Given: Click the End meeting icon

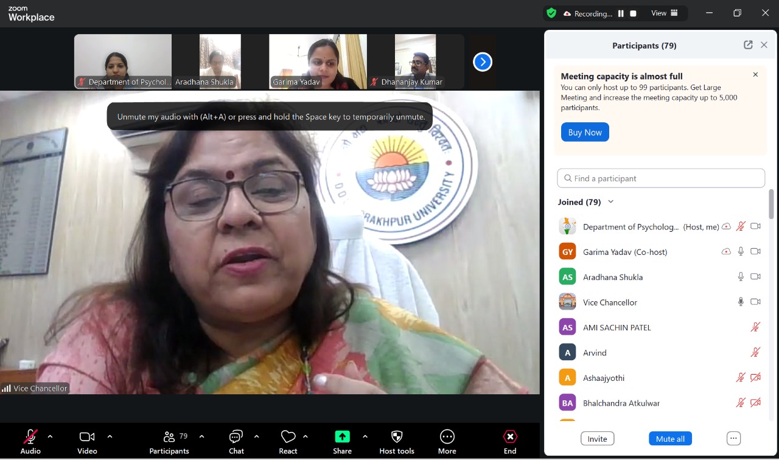Looking at the screenshot, I should [510, 437].
